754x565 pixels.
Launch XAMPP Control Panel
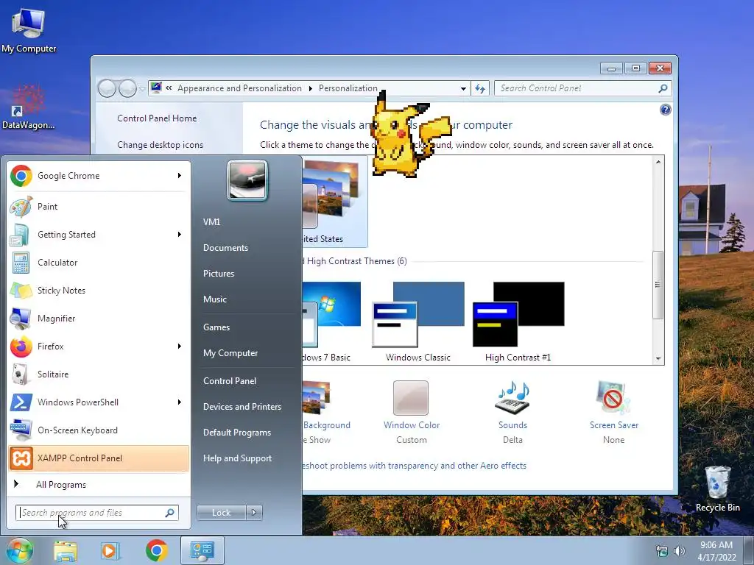pyautogui.click(x=99, y=458)
